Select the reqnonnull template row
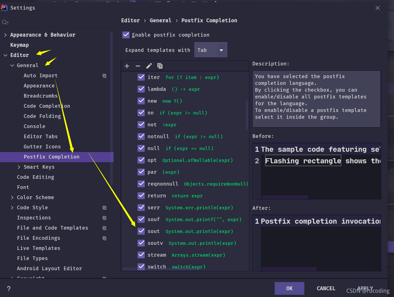The width and height of the screenshot is (394, 297). tap(185, 184)
